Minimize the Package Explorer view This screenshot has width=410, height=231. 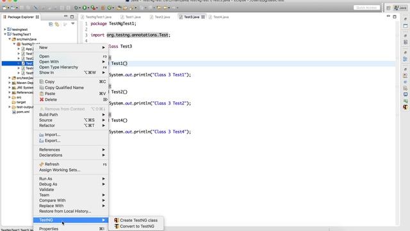pos(65,17)
